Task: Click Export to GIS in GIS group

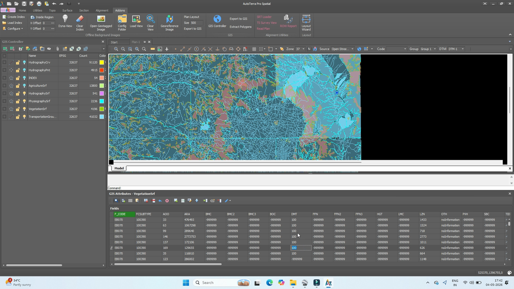Action: [x=238, y=19]
